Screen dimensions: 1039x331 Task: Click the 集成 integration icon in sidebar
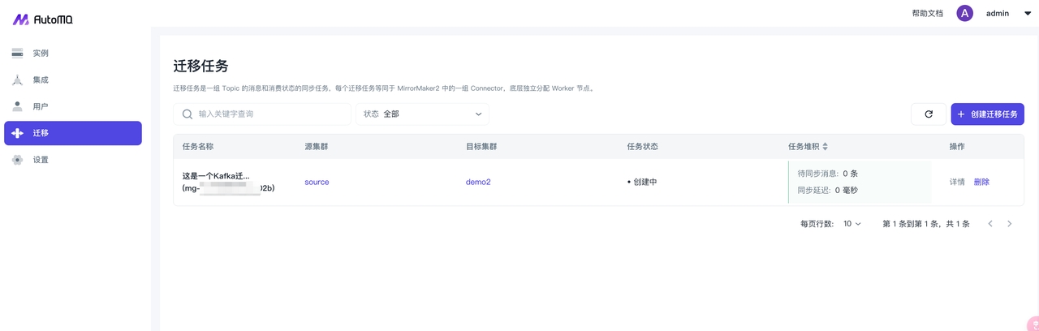(17, 80)
